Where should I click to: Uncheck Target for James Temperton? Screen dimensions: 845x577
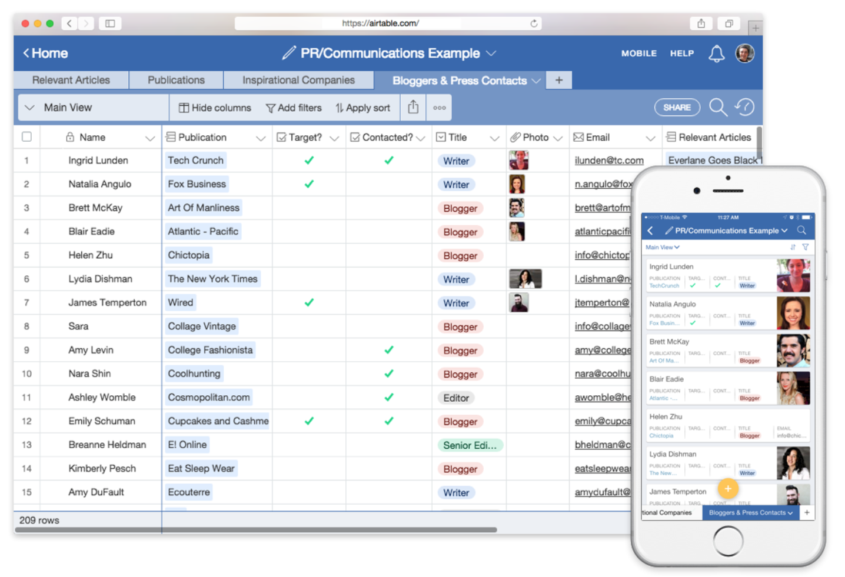pyautogui.click(x=309, y=302)
